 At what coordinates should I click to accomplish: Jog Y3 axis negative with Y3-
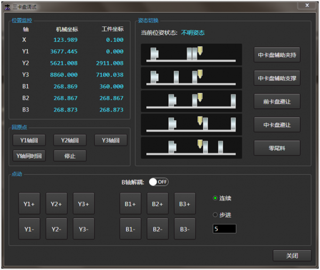(x=84, y=229)
